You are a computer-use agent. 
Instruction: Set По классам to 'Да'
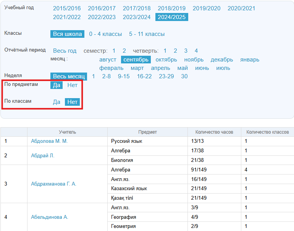tap(57, 102)
